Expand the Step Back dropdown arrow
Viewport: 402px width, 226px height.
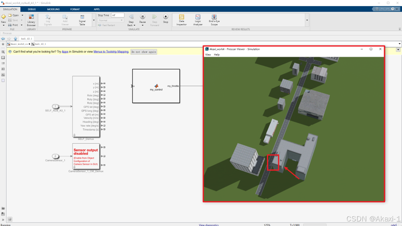click(x=134, y=26)
